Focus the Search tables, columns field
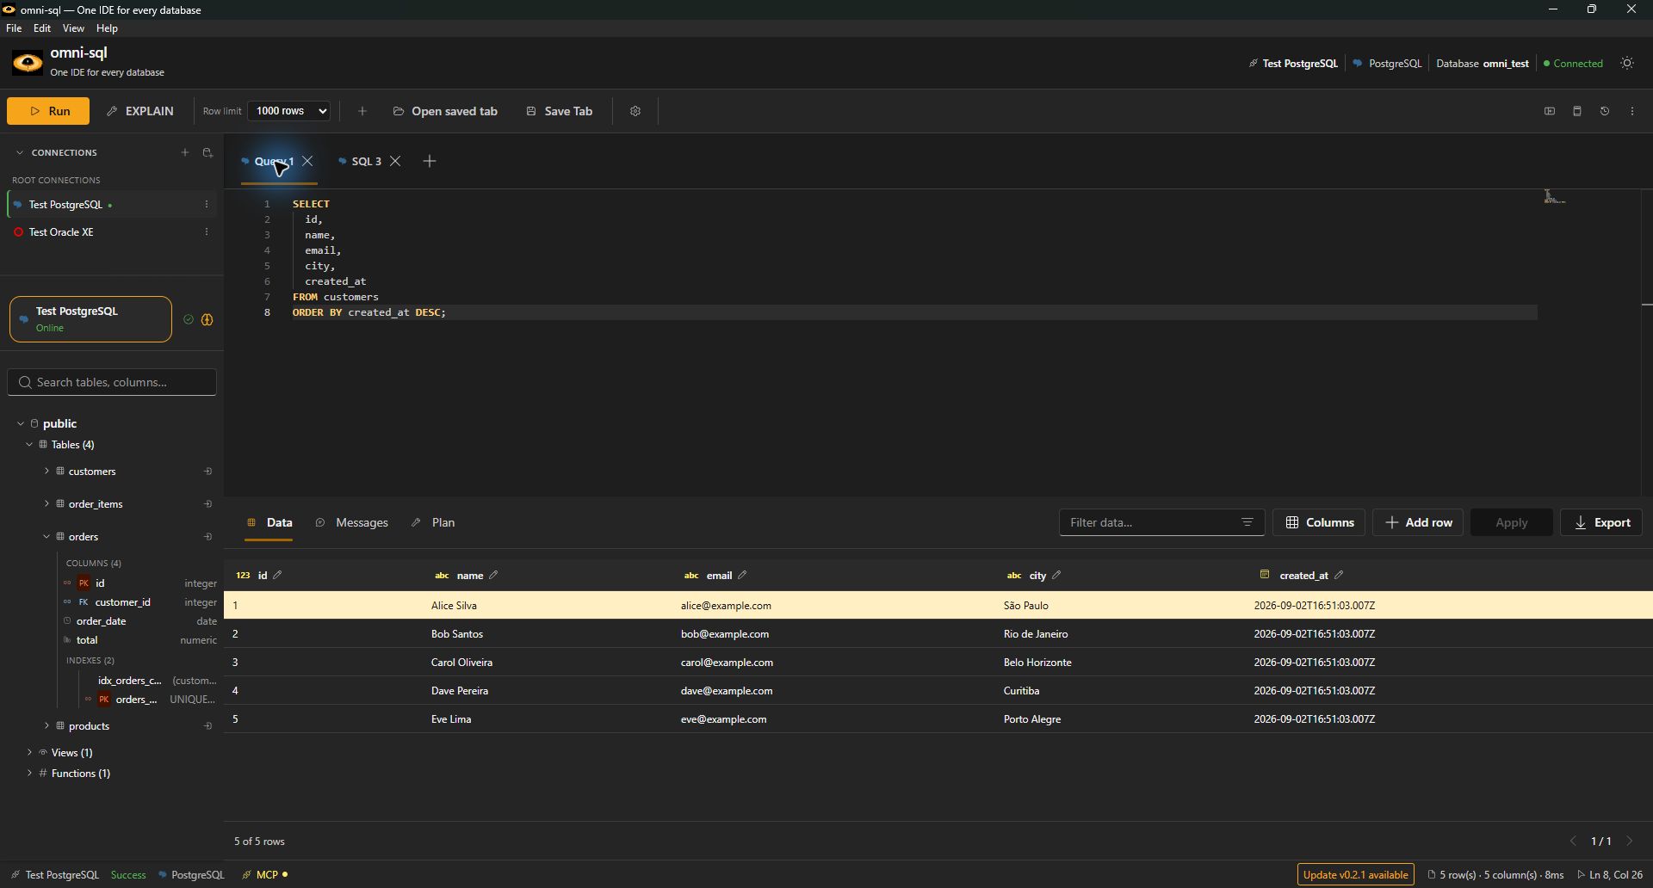1653x888 pixels. point(112,382)
